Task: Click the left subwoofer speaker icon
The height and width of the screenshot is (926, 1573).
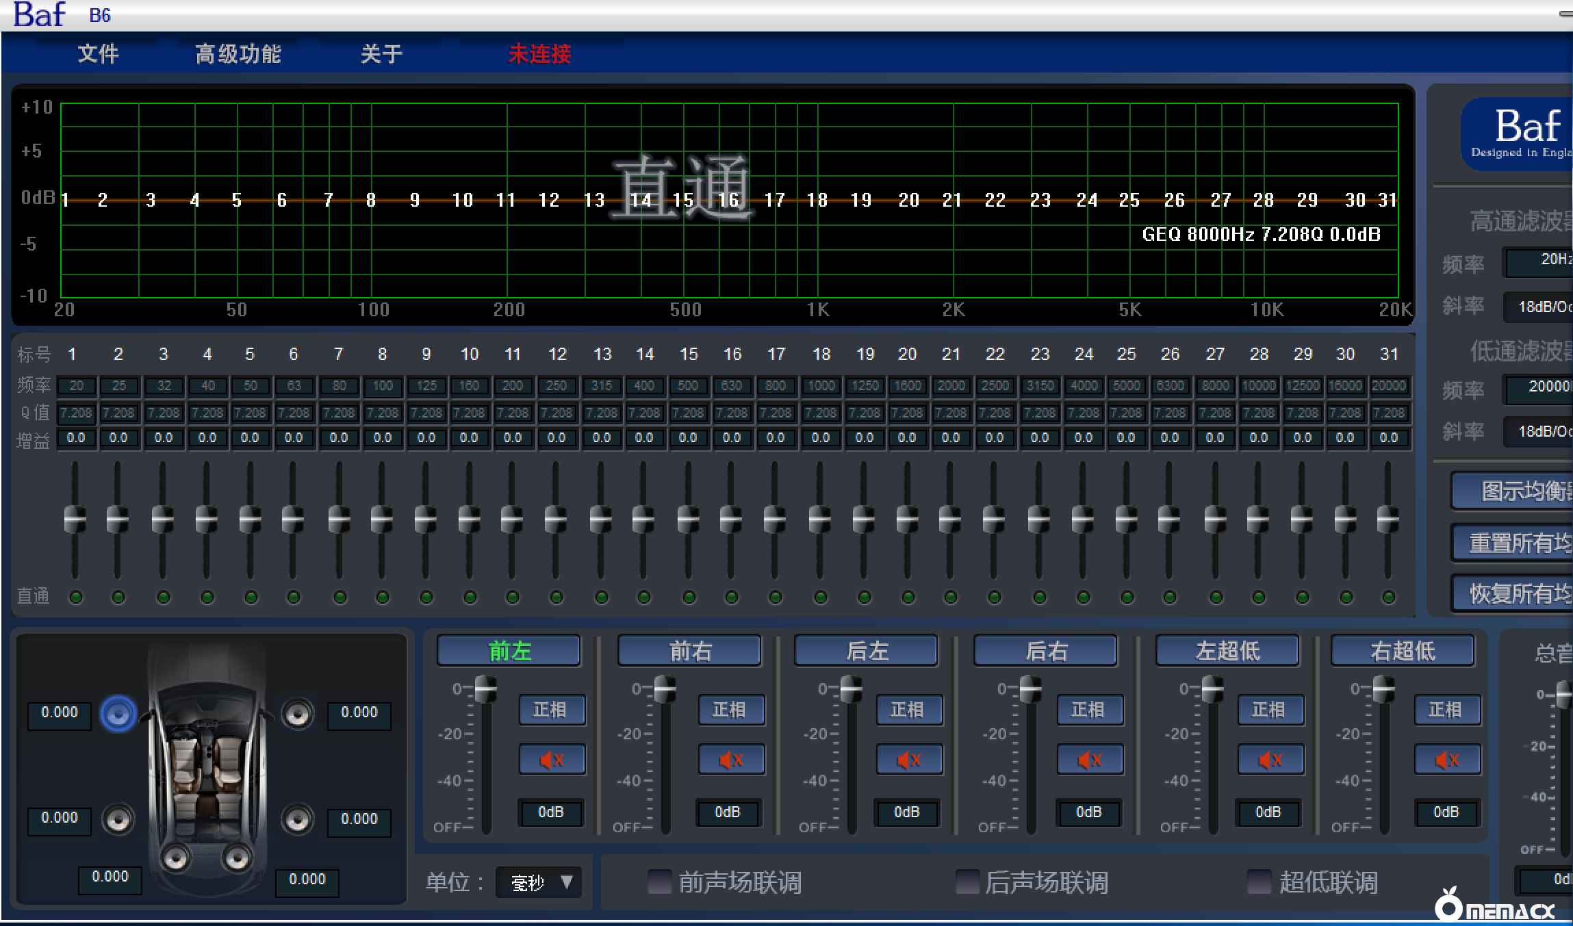Action: 175,858
